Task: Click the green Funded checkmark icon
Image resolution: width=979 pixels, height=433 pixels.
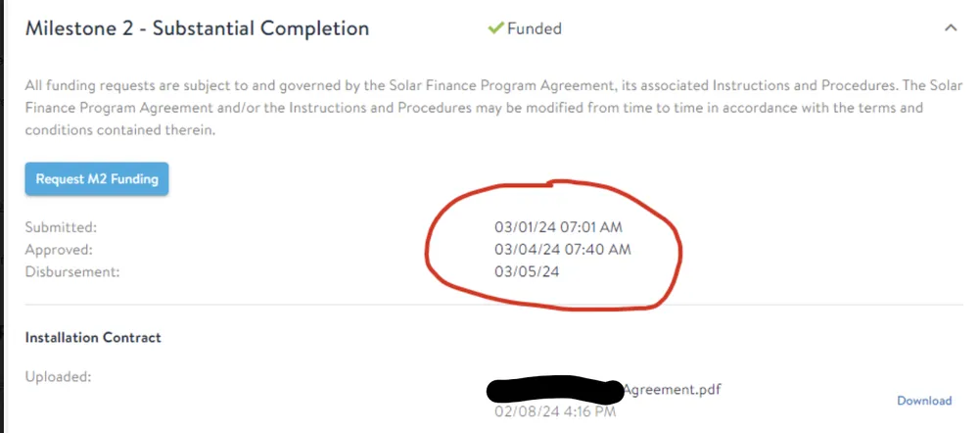Action: pos(495,28)
